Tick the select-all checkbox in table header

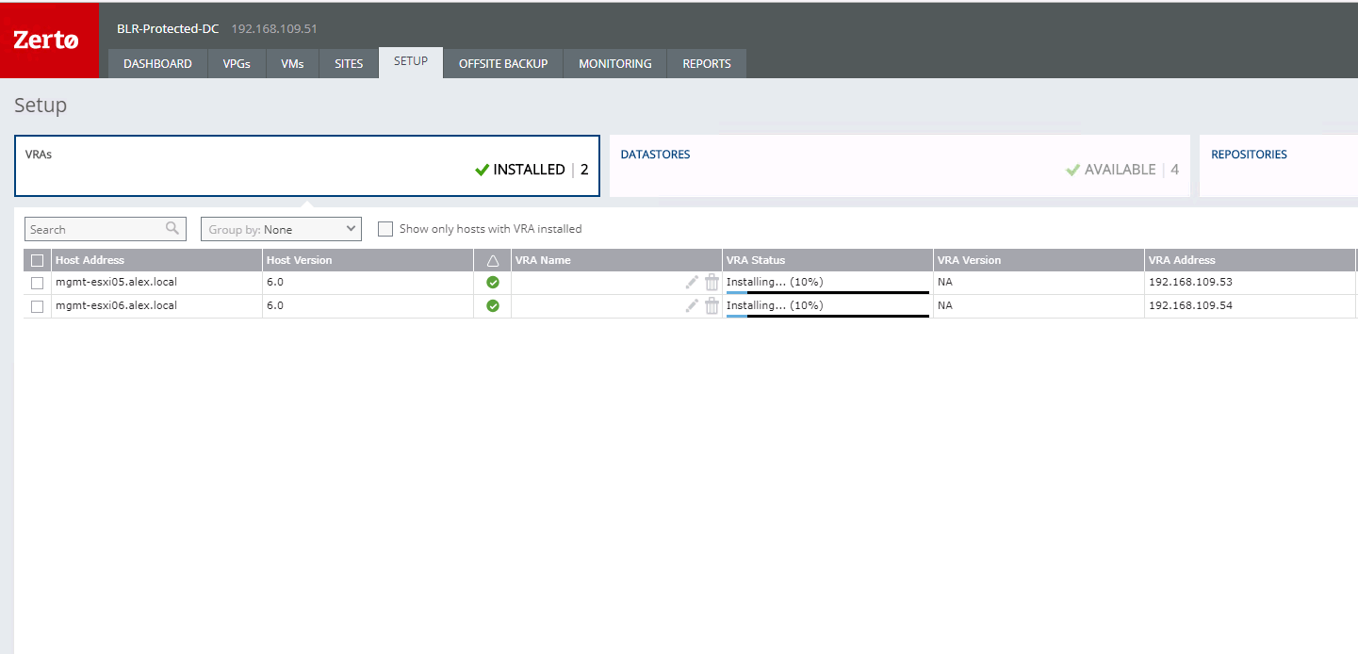(x=38, y=260)
